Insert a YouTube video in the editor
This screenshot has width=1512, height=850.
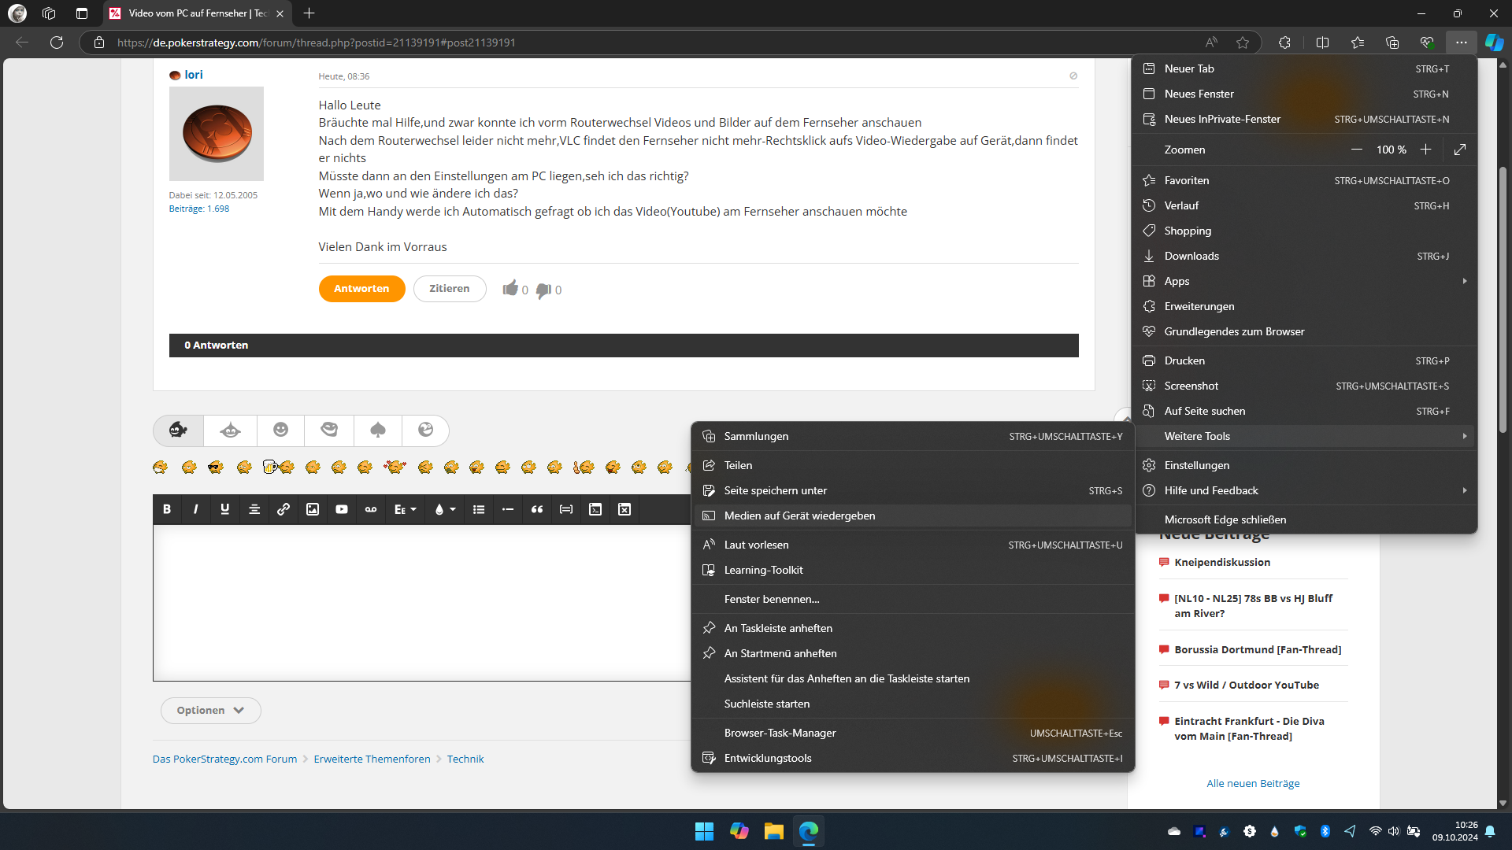tap(342, 509)
